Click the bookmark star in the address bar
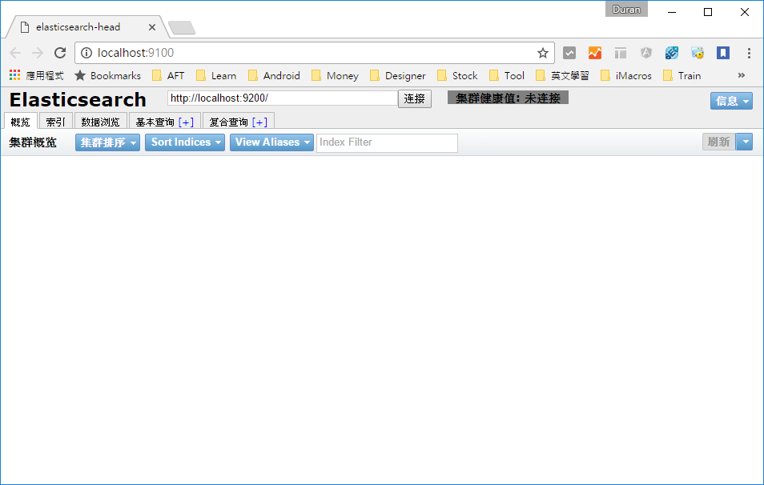764x485 pixels. 544,52
